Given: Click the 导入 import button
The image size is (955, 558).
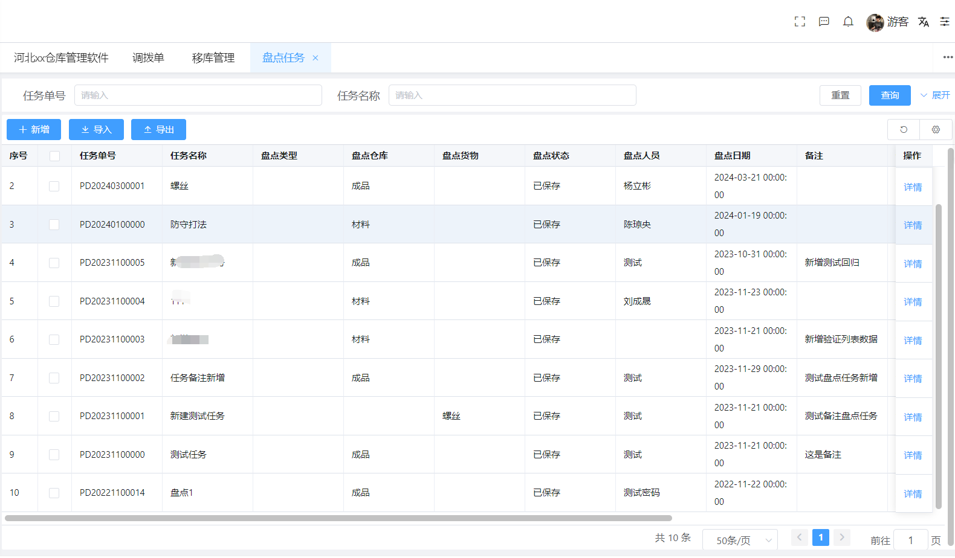Looking at the screenshot, I should [96, 129].
